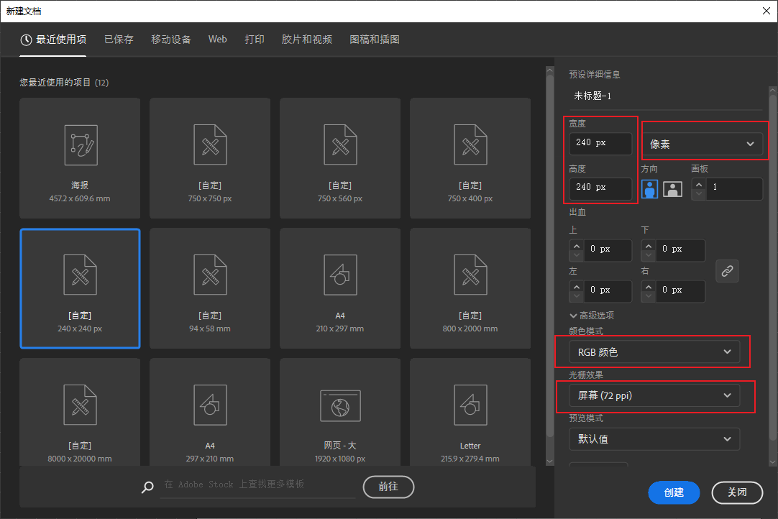The height and width of the screenshot is (519, 778).
Task: Increase the 画板 artboard count
Action: click(x=699, y=184)
